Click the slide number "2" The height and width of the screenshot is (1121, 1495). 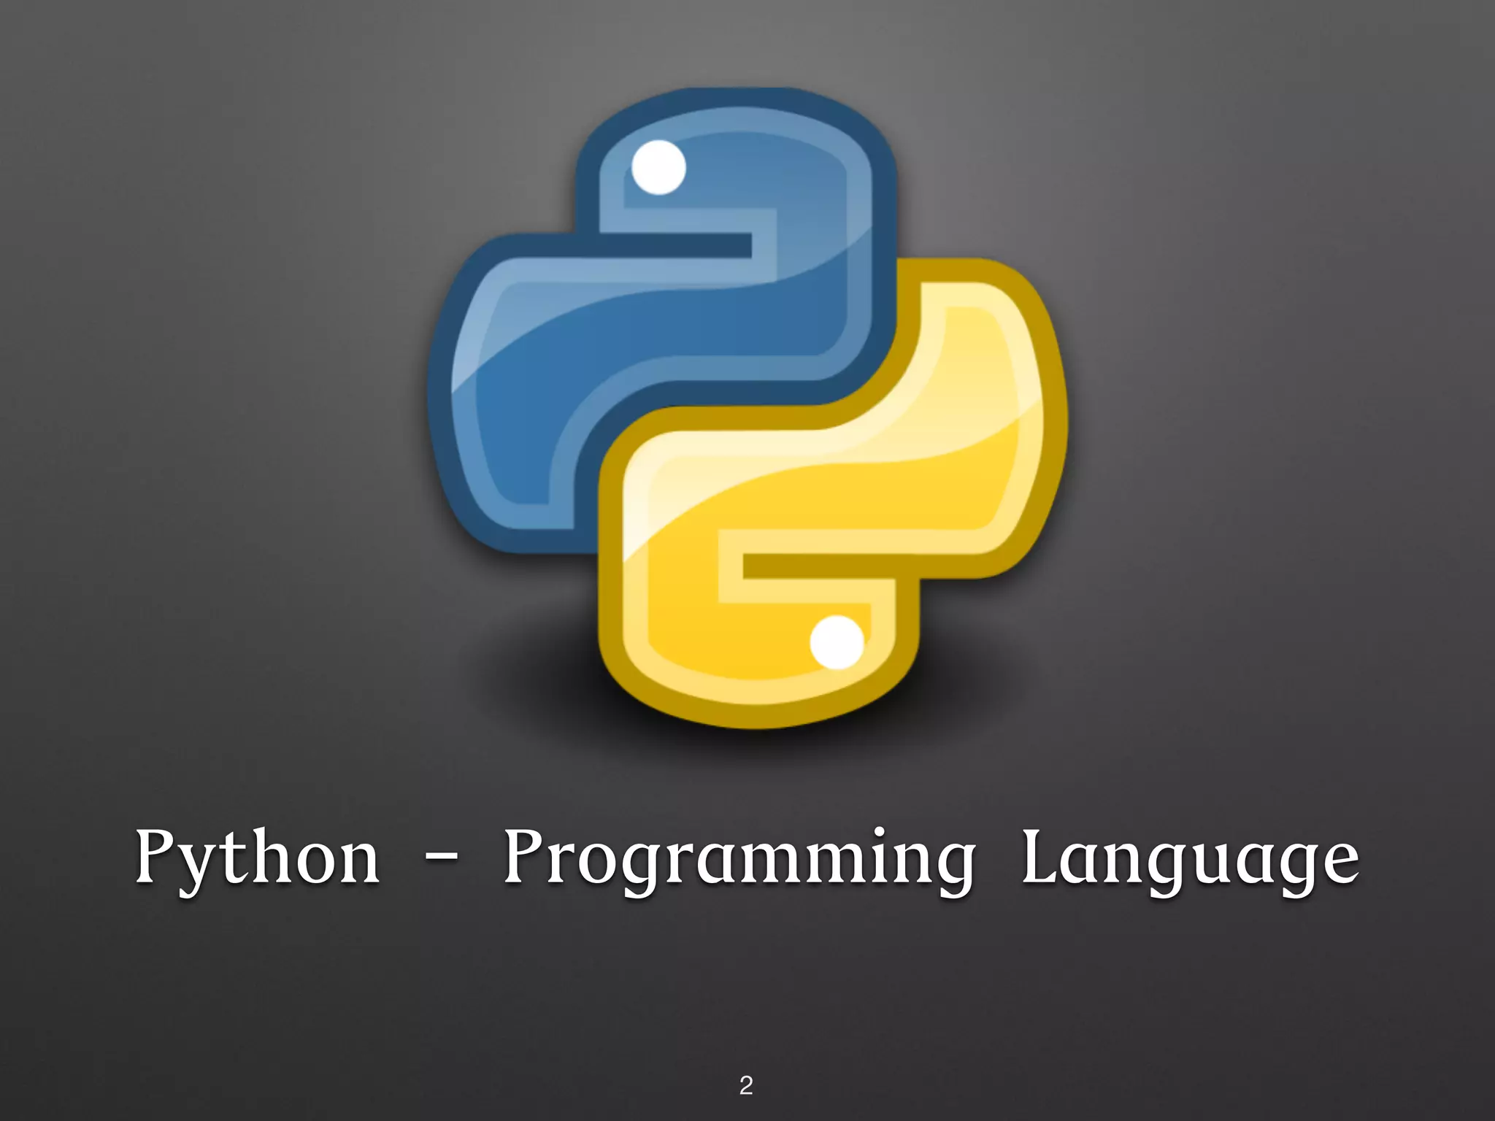(746, 1086)
